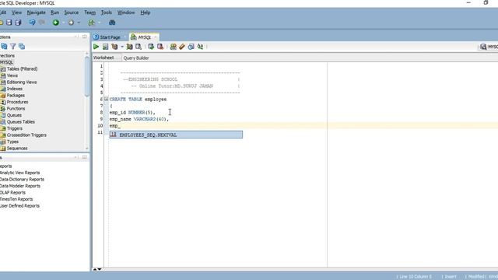This screenshot has height=280, width=498.
Task: Open the Forward navigation dropdown arrow
Action: click(x=79, y=23)
